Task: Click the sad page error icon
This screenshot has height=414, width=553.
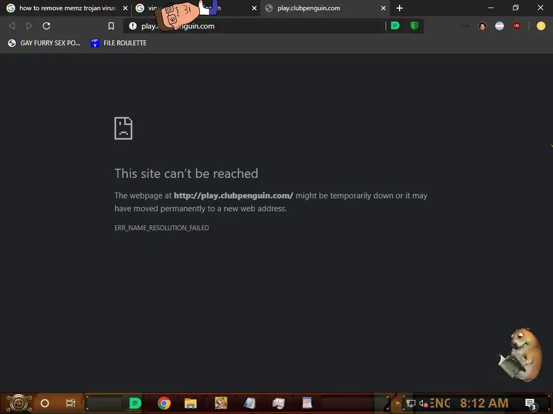Action: tap(124, 128)
